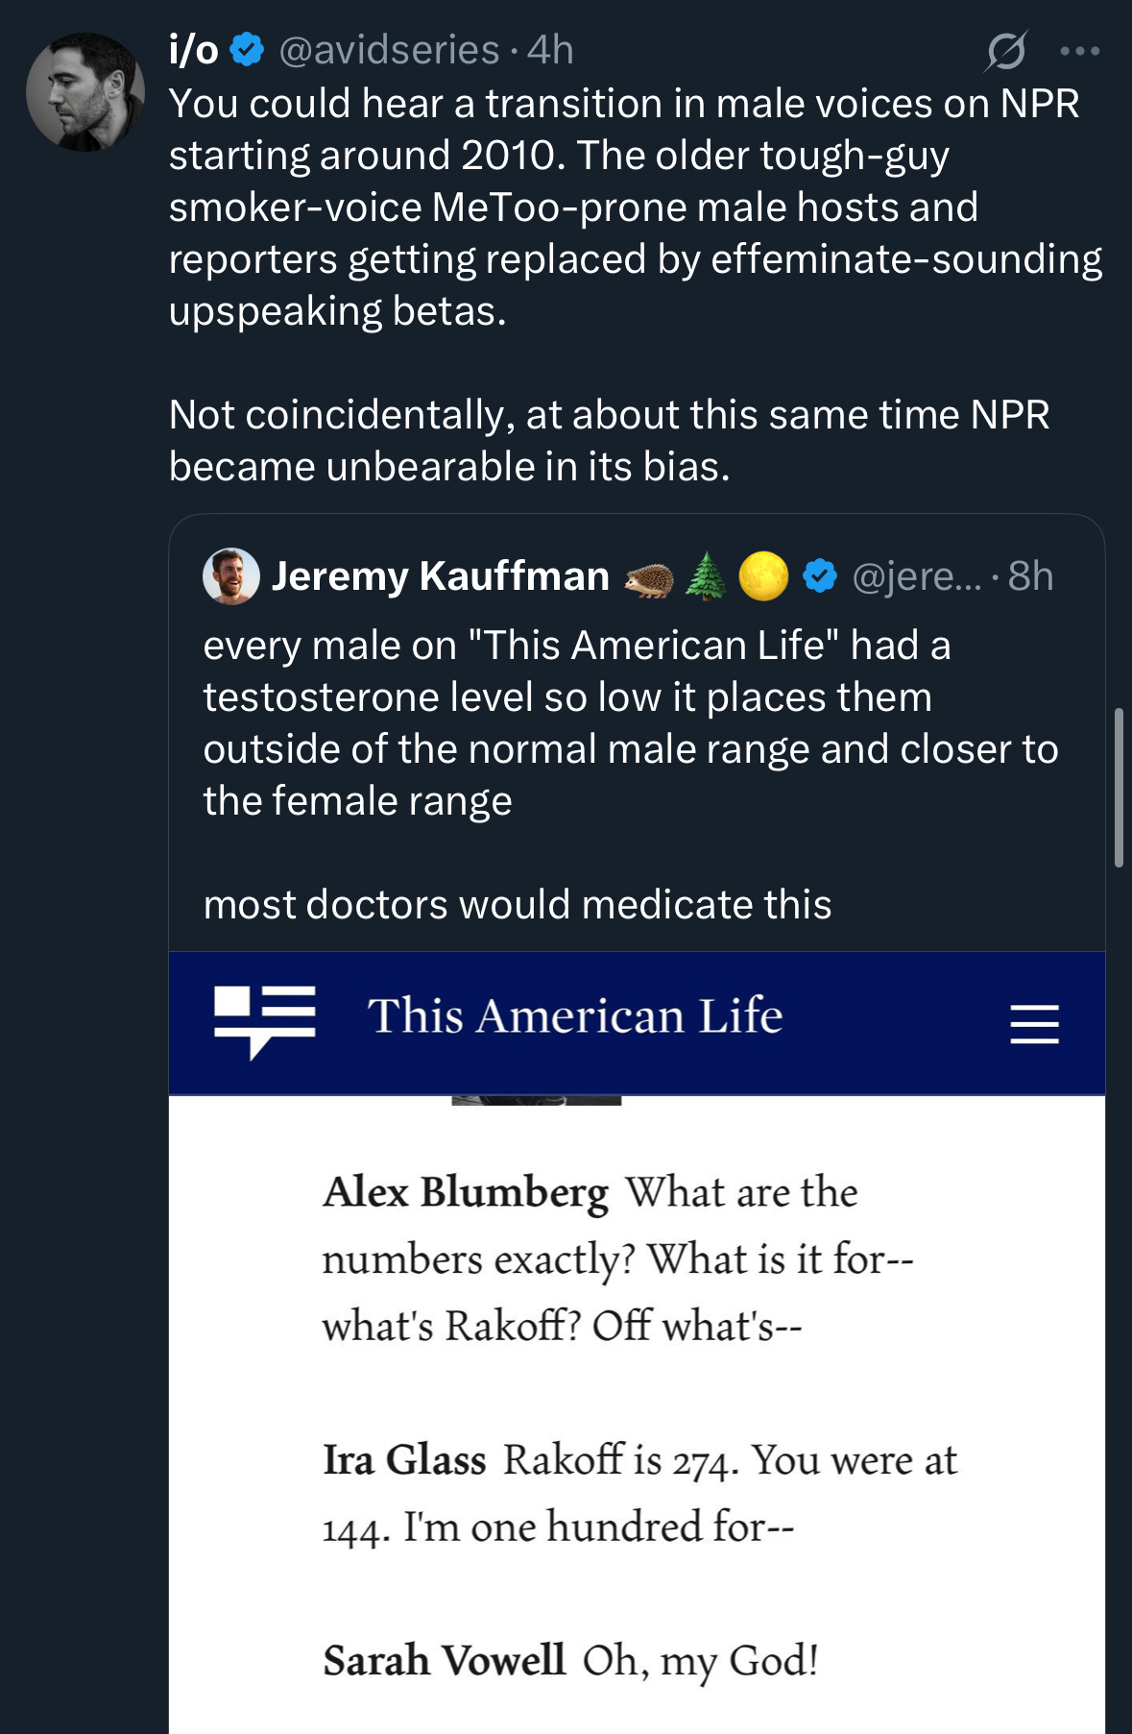Tap the i/o profile avatar

click(84, 92)
